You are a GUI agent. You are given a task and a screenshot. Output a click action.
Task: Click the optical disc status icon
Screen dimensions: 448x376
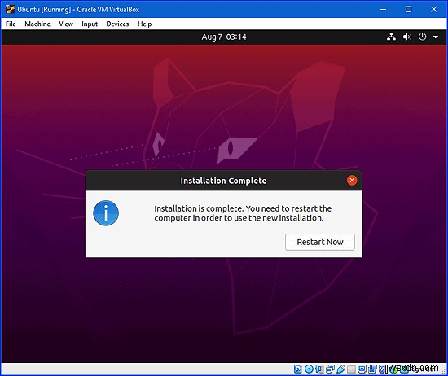coord(309,369)
